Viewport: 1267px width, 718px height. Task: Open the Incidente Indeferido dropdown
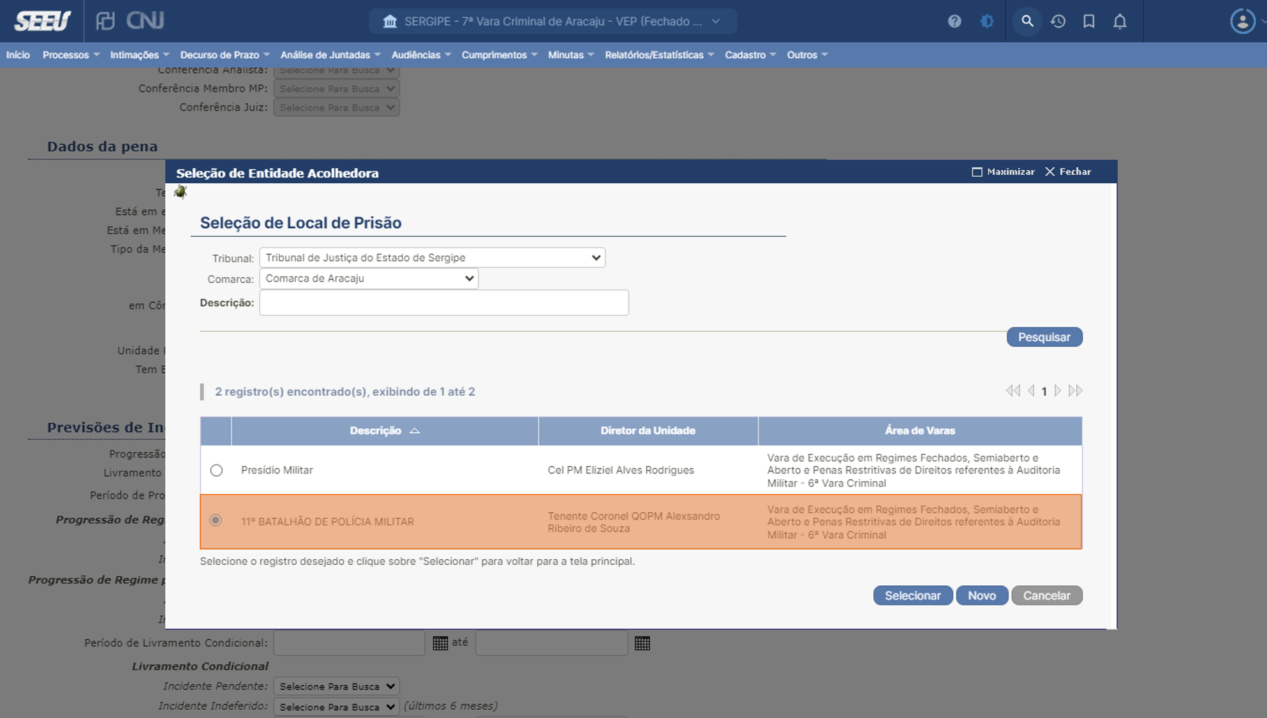tap(336, 707)
